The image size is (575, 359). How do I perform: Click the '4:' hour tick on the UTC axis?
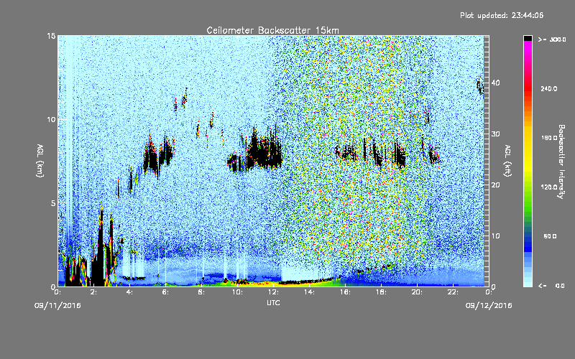pos(130,292)
